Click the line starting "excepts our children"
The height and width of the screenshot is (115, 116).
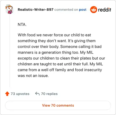61,58
